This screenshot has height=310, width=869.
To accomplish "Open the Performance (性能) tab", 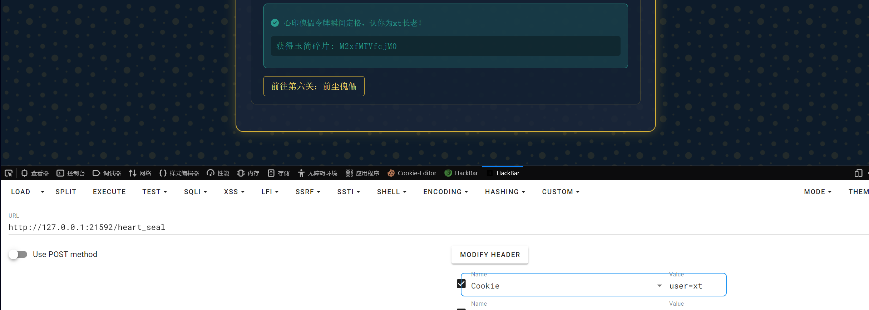I will click(x=218, y=173).
